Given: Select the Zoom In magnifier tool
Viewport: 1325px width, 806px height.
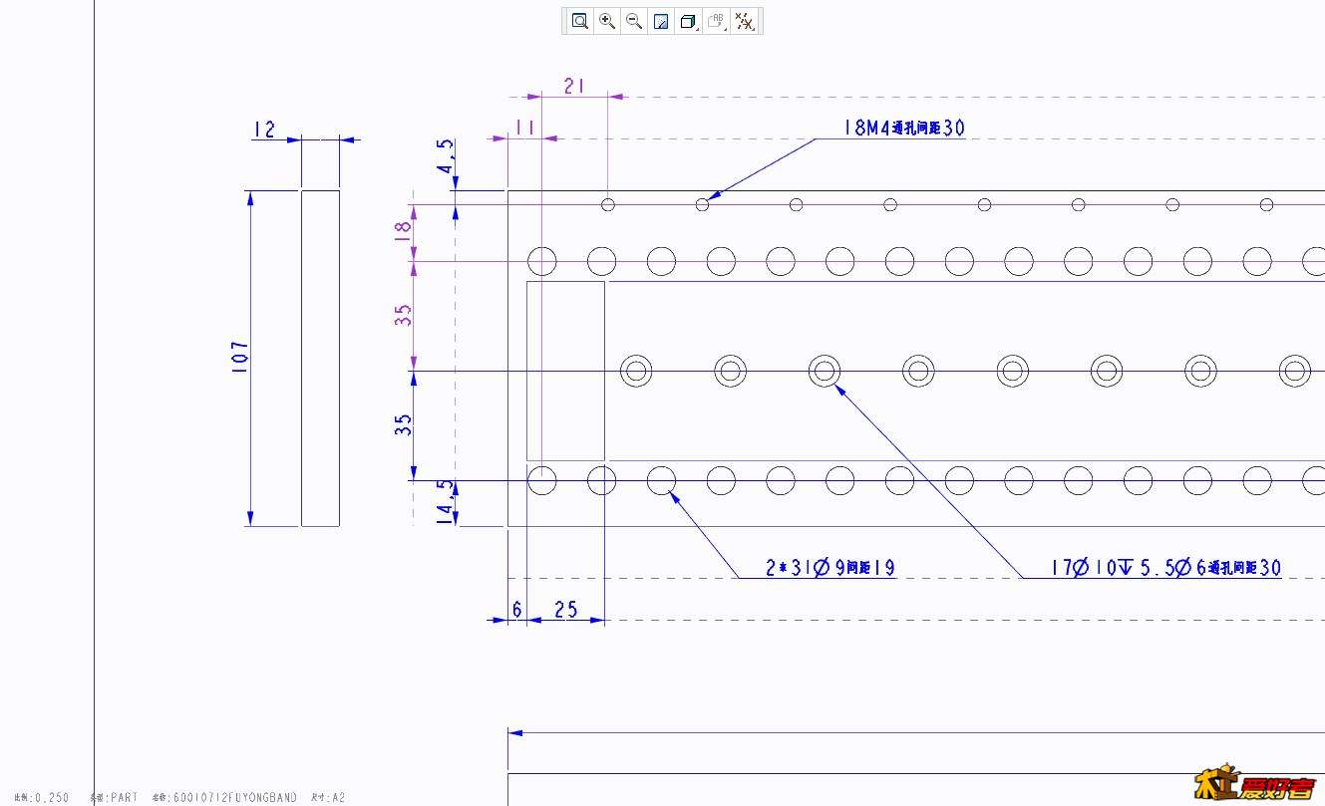Looking at the screenshot, I should coord(606,21).
